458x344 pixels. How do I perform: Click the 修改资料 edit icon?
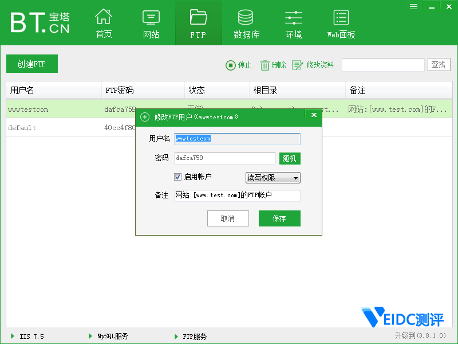(297, 65)
